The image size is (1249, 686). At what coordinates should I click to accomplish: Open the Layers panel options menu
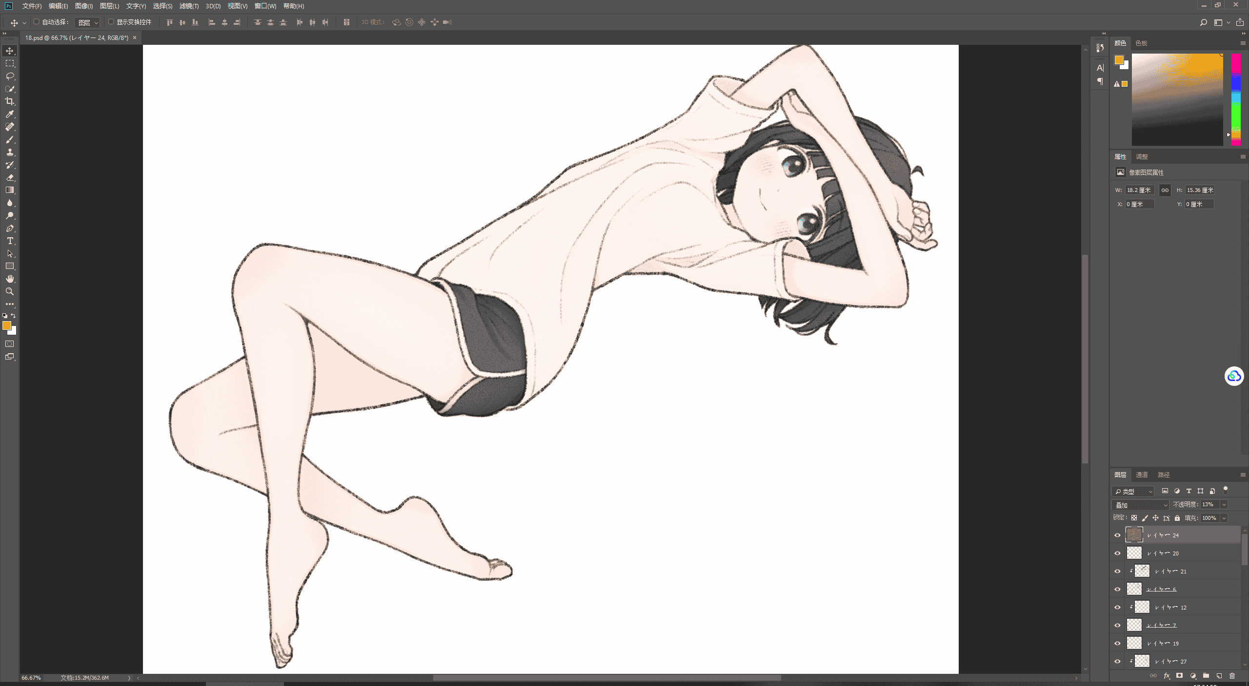[1243, 475]
